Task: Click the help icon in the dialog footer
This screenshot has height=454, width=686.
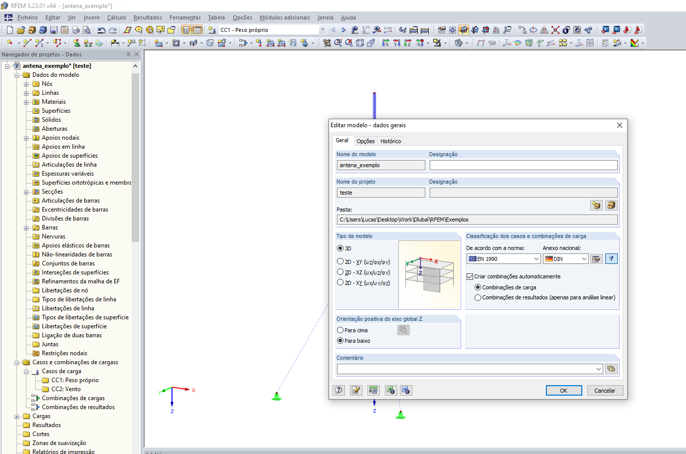Action: [339, 390]
